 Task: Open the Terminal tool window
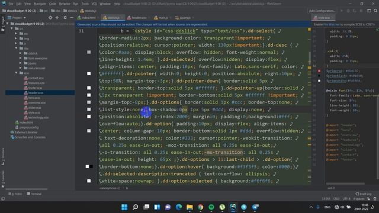pos(34,194)
